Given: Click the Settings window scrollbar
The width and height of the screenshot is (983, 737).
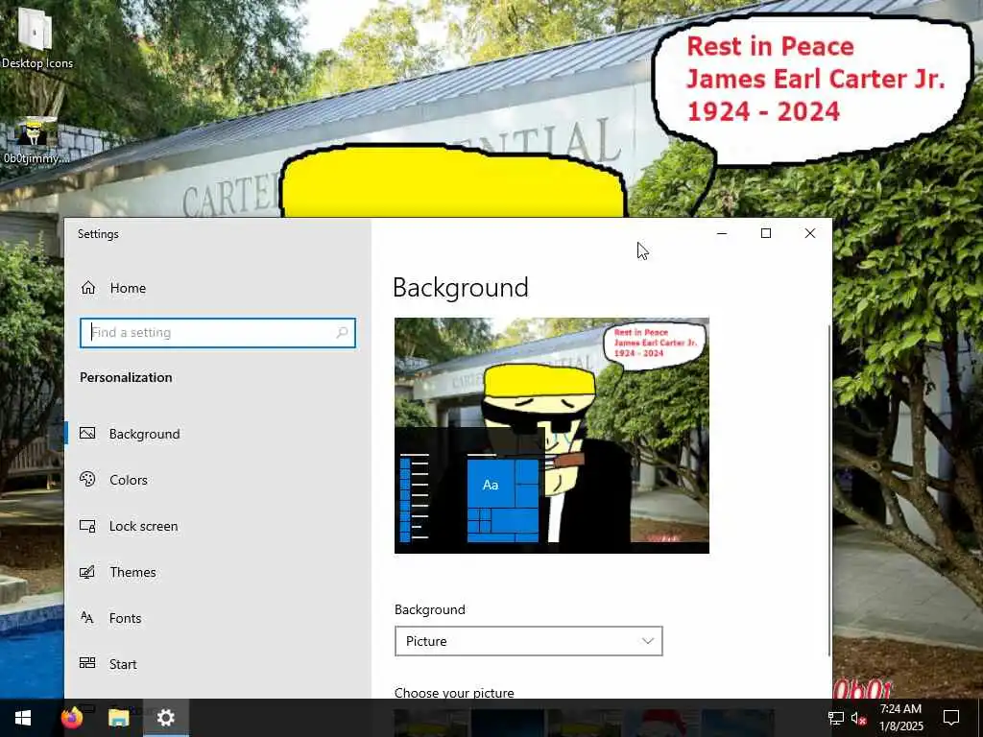Looking at the screenshot, I should tap(829, 488).
